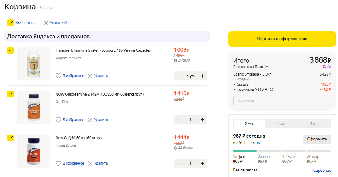Select the 4 мес installment tab
The image size is (338, 177).
coord(282,124)
